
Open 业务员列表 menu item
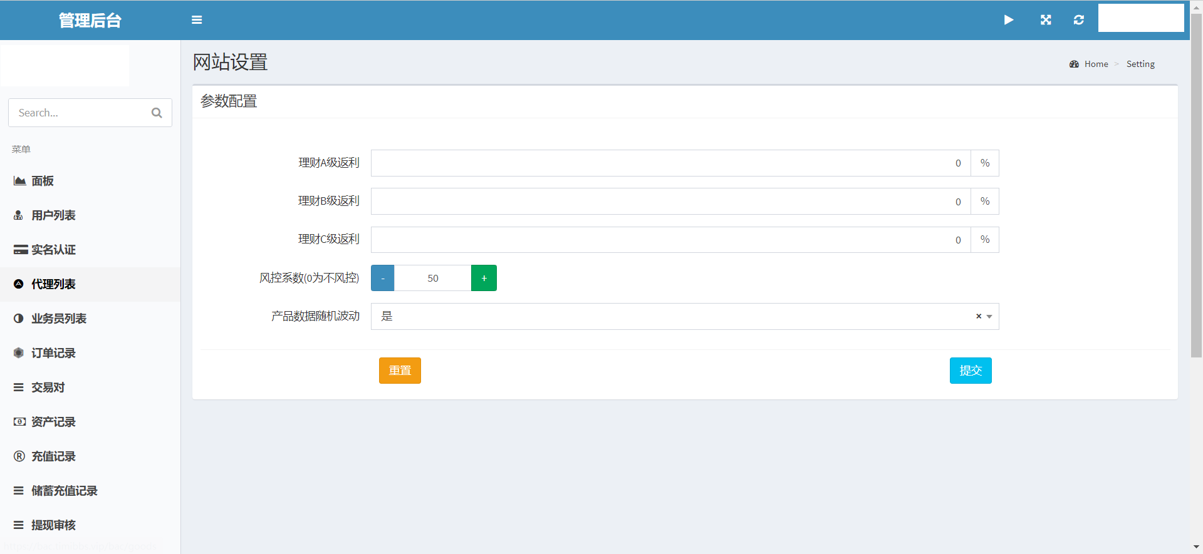[90, 319]
